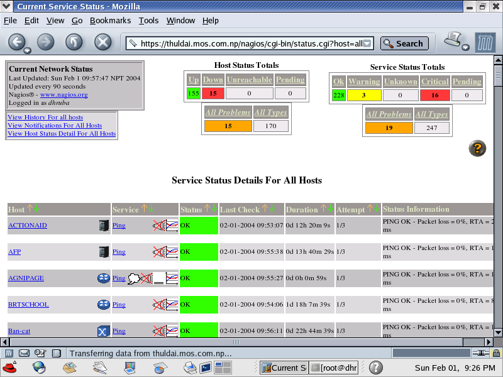Open the ACTIONAID Ping performance graph icon
503x377 pixels.
(172, 226)
